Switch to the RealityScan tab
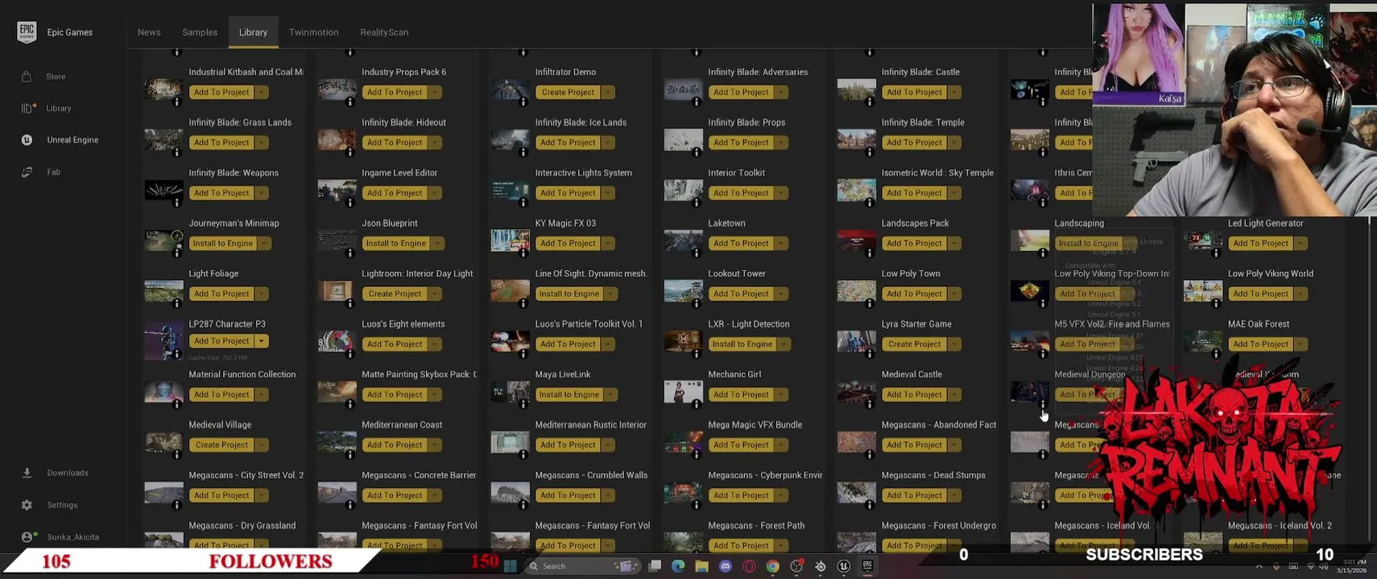 pyautogui.click(x=384, y=32)
